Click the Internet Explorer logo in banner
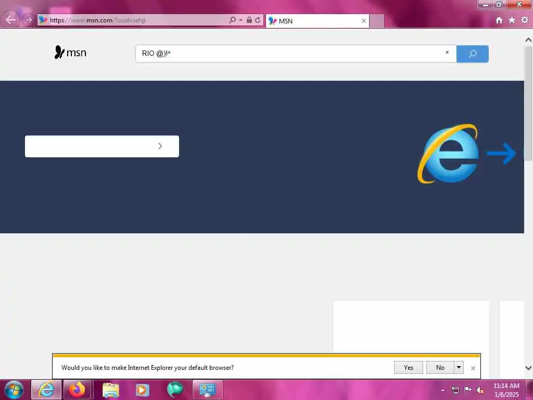This screenshot has width=533, height=400. (448, 154)
